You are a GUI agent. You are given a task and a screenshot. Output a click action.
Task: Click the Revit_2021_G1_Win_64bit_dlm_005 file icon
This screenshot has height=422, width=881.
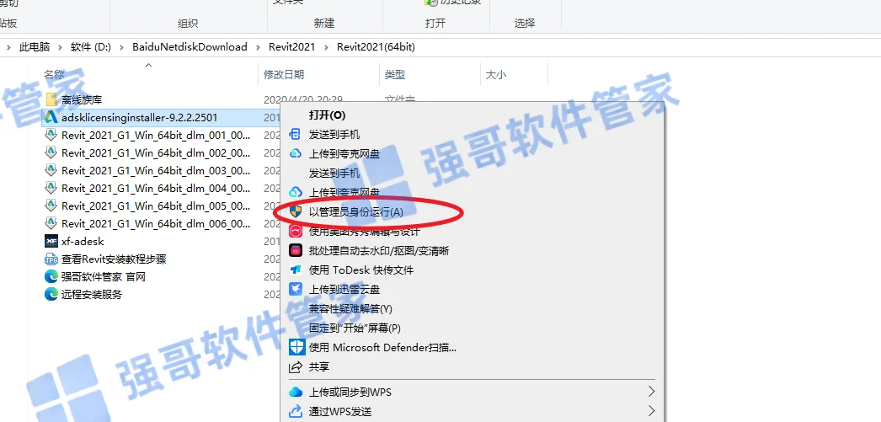[51, 206]
